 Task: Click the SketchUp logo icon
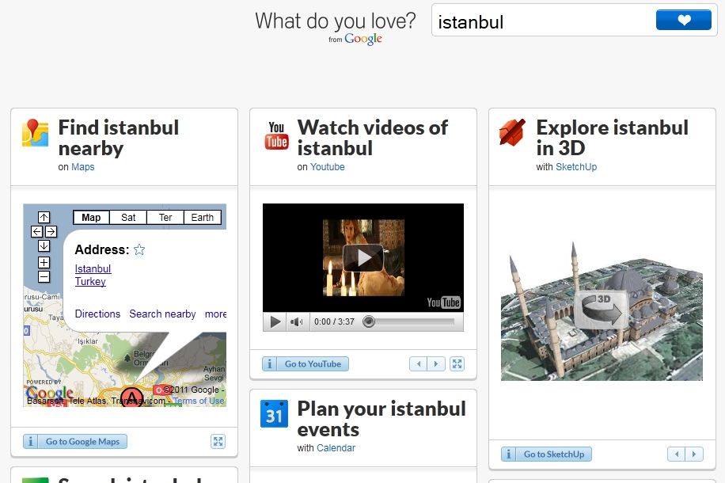(513, 132)
